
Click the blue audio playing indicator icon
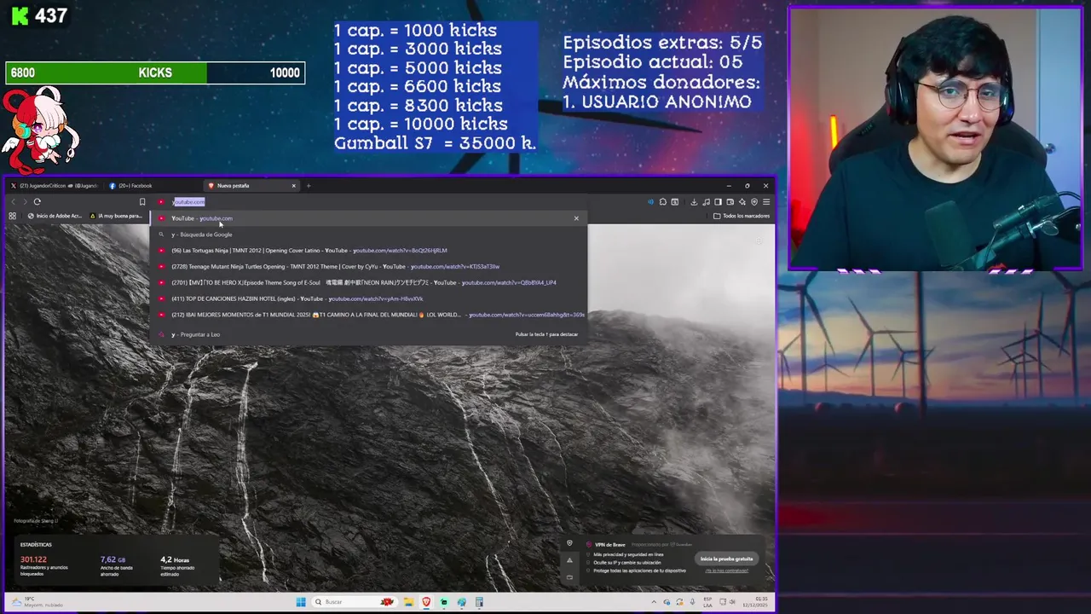650,202
